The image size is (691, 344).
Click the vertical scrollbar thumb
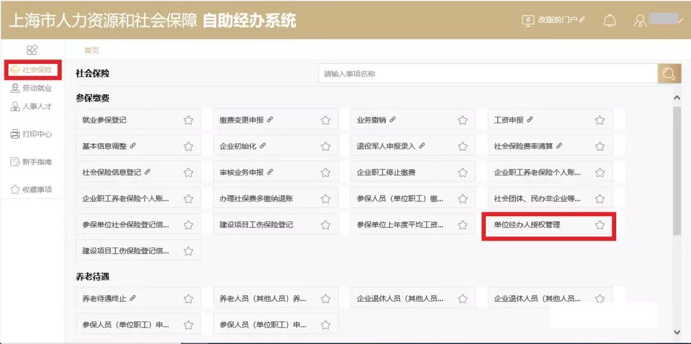(677, 172)
